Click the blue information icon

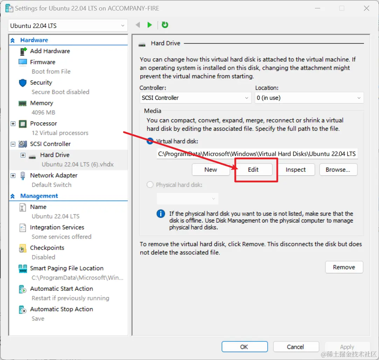pos(161,214)
